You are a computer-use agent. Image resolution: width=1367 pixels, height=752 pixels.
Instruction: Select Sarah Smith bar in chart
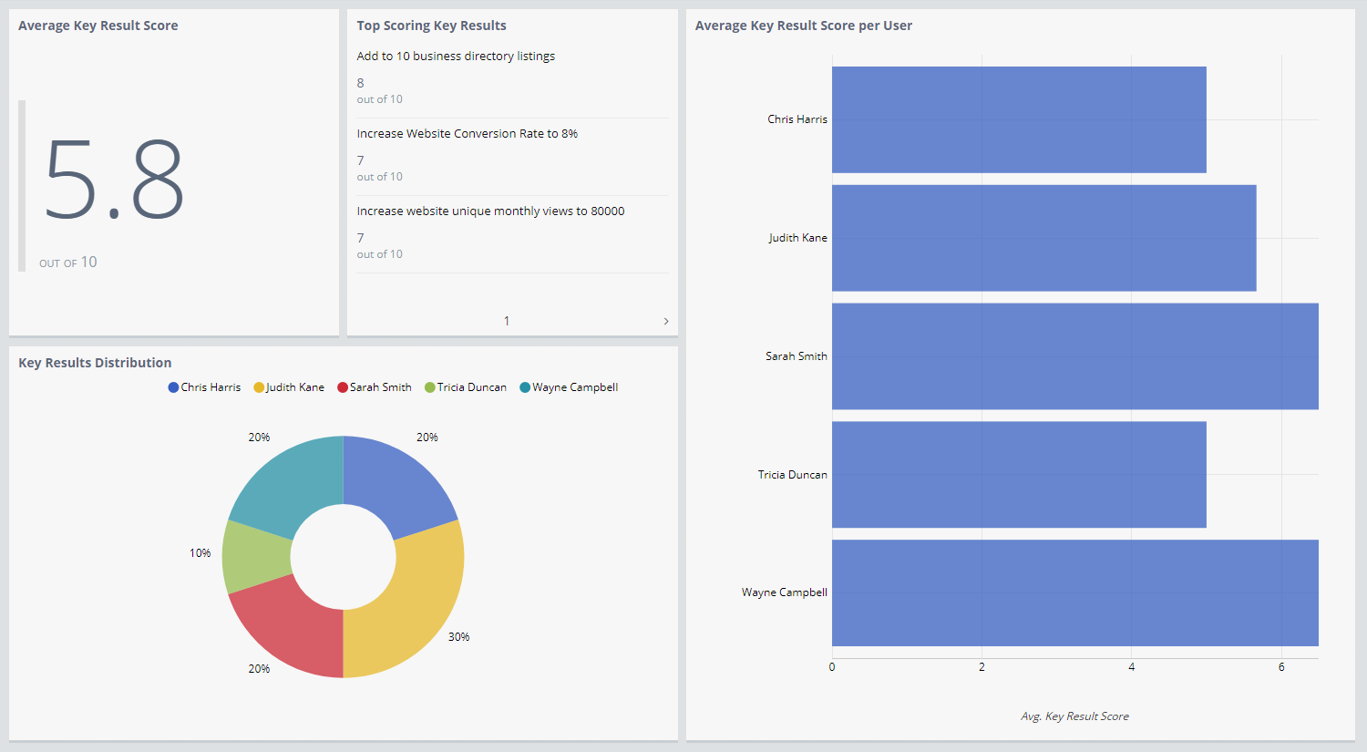click(x=1074, y=356)
